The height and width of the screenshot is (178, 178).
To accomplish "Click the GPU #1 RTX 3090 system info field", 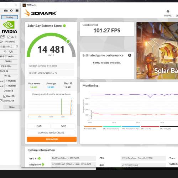I will 73,158.
